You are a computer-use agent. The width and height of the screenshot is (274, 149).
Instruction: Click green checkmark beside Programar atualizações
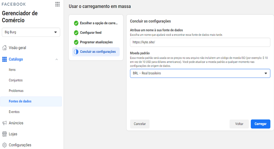pyautogui.click(x=76, y=42)
